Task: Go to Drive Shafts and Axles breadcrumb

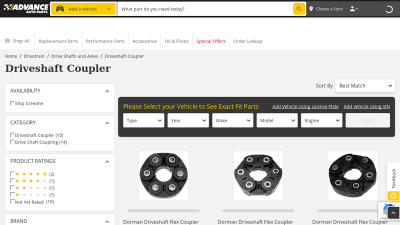Action: pyautogui.click(x=74, y=56)
